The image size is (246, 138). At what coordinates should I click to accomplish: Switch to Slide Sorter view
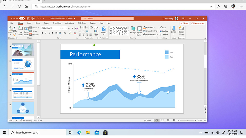coord(162,121)
